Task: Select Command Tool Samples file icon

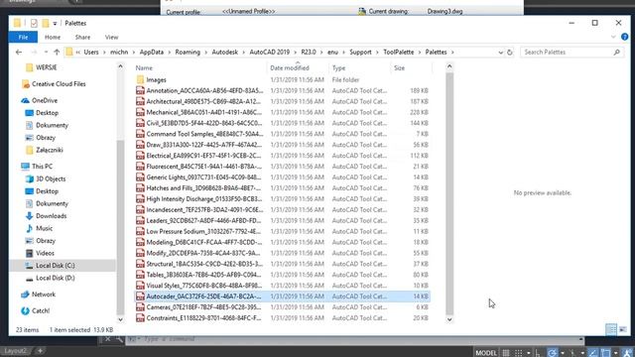Action: [x=140, y=134]
